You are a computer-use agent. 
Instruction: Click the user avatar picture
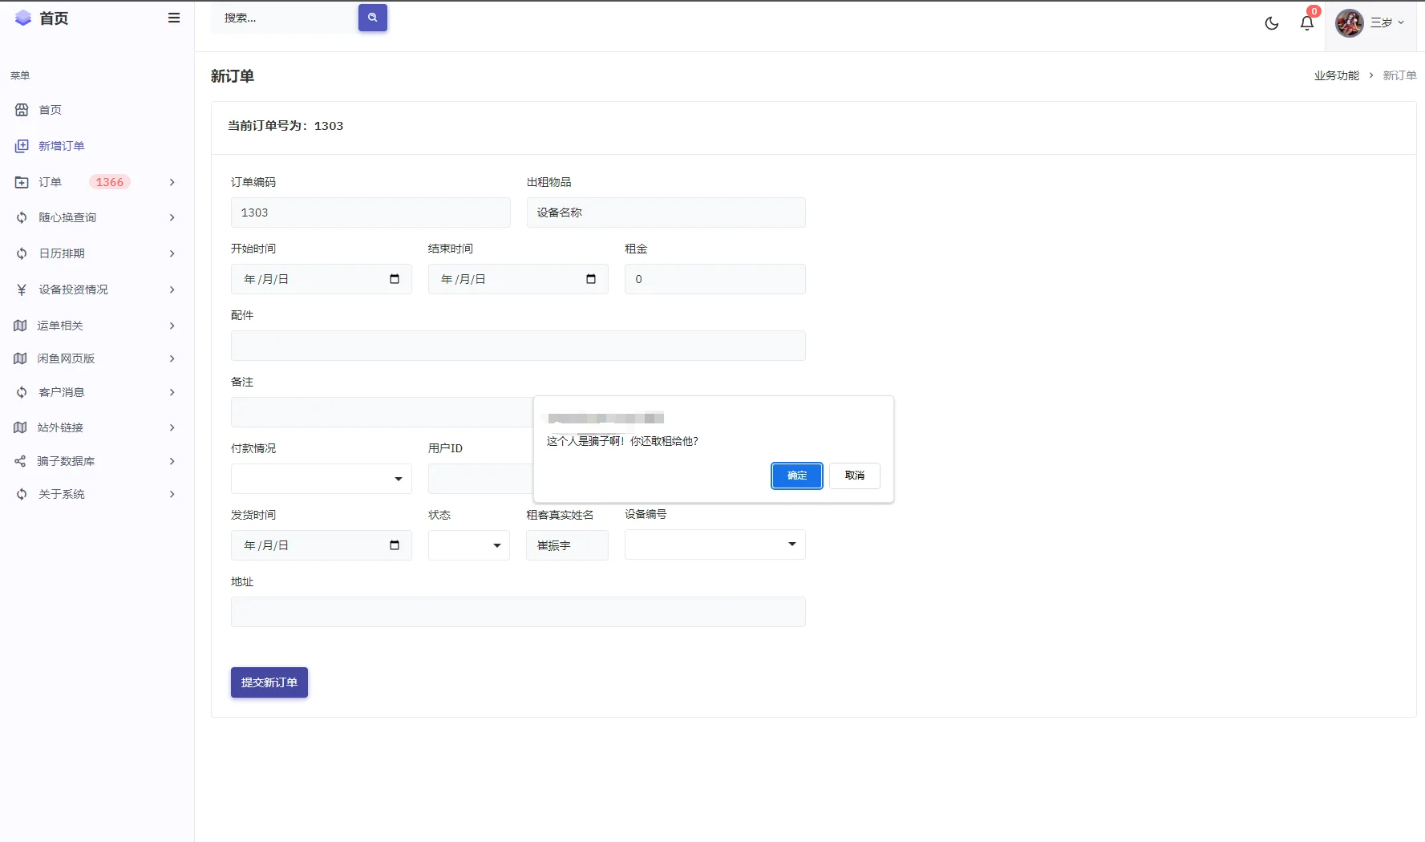pyautogui.click(x=1350, y=23)
